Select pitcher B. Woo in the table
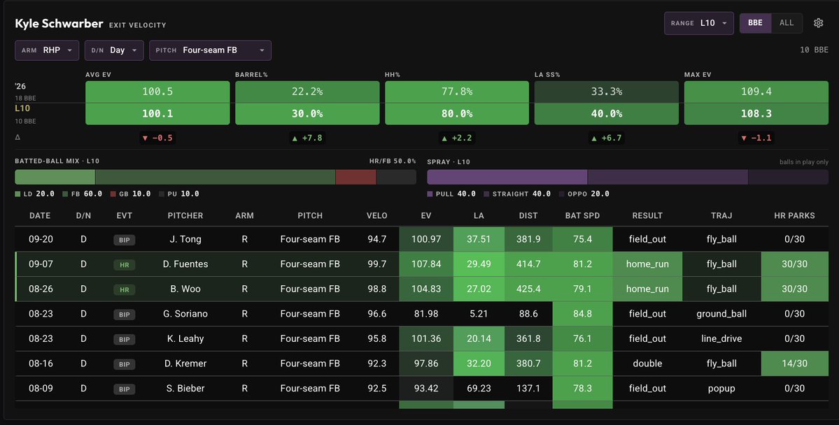 click(x=185, y=289)
